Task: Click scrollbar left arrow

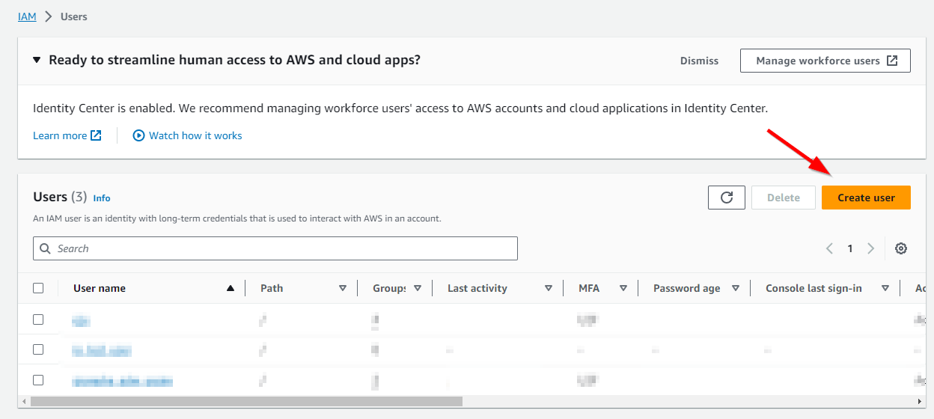Action: 24,402
